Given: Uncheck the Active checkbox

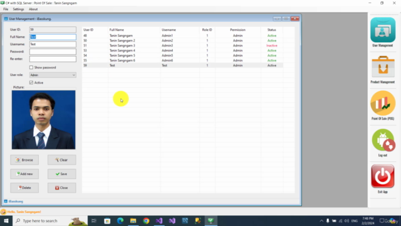Looking at the screenshot, I should 31,82.
